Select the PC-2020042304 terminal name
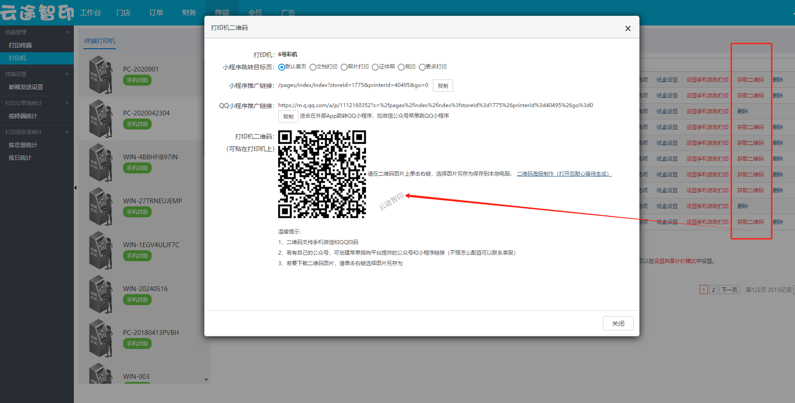The image size is (795, 403). (x=146, y=113)
